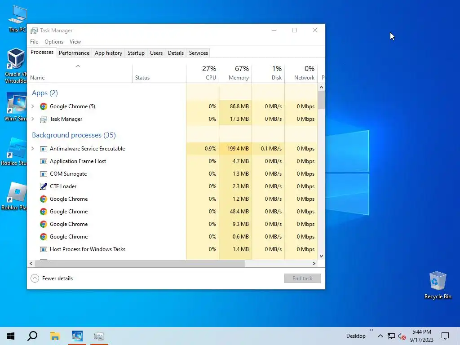Show hidden tray icons chevron
Viewport: 460px width, 345px height.
pyautogui.click(x=380, y=336)
